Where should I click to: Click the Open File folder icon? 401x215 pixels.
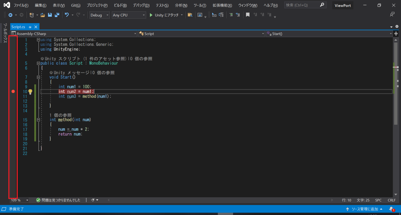coord(43,15)
